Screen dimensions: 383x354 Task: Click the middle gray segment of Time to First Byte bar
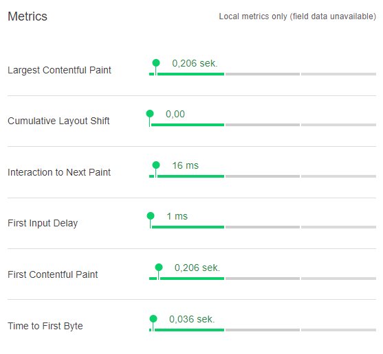point(263,330)
